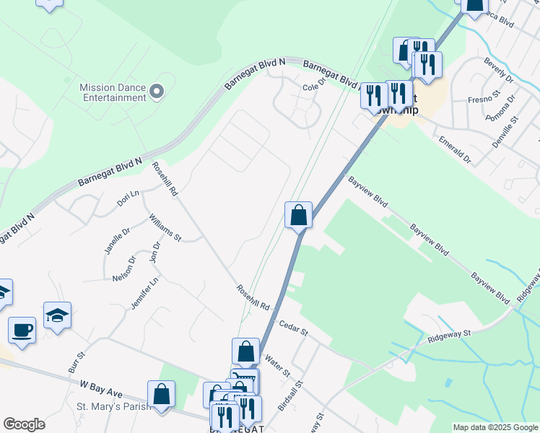Select the restaurant marker left of Barnegat Township label
This screenshot has width=540, height=433.
[x=375, y=97]
